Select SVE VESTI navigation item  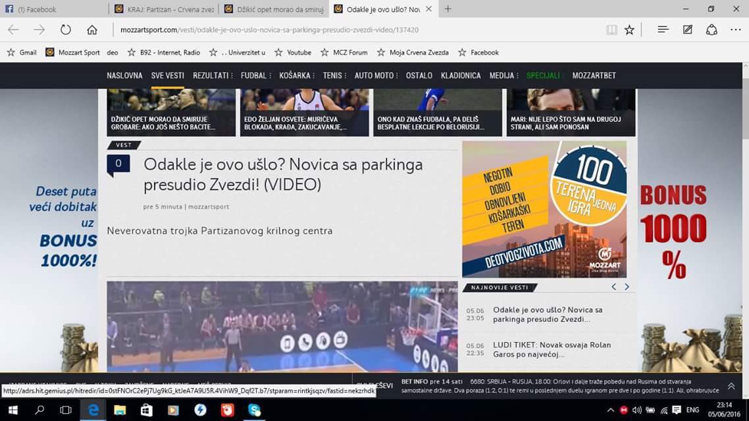[168, 76]
